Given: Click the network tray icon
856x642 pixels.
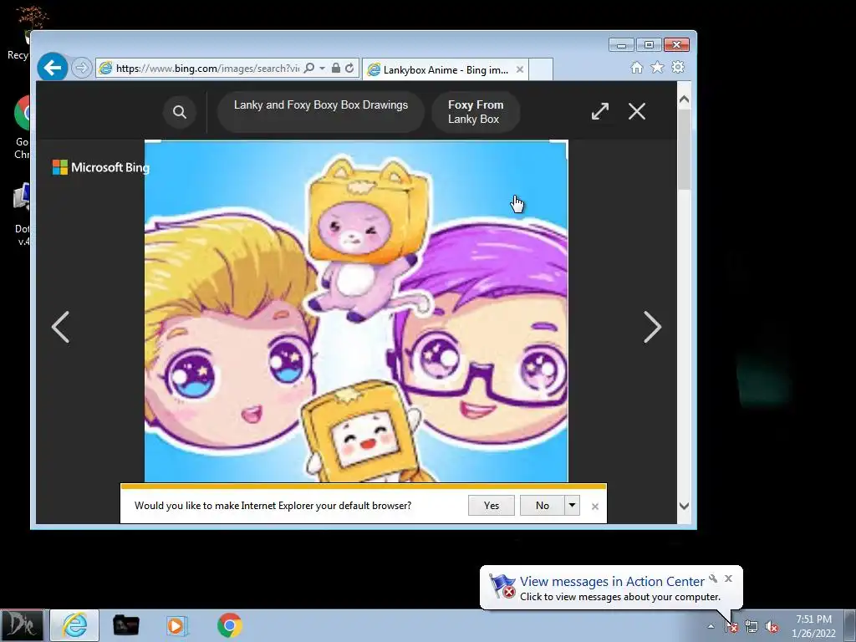Looking at the screenshot, I should coord(752,627).
